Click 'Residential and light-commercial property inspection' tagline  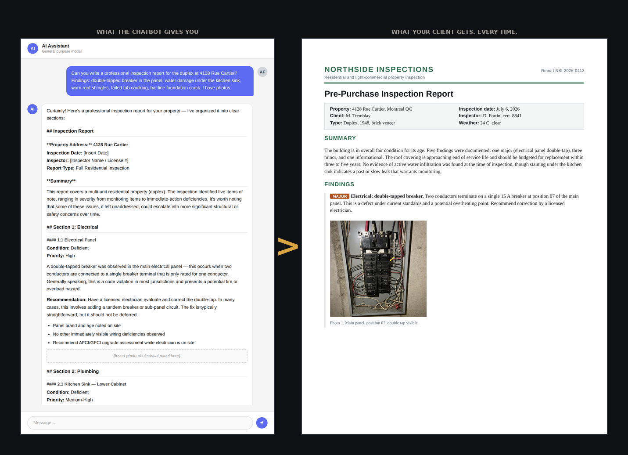[374, 77]
